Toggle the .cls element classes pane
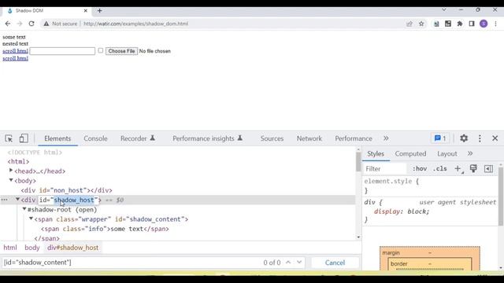504x283 pixels. click(439, 168)
